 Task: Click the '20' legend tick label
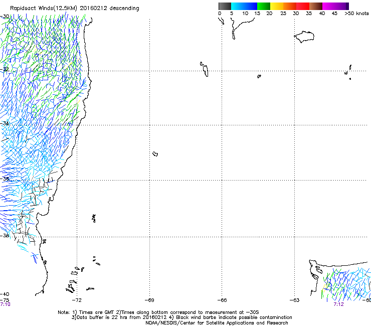(x=269, y=13)
